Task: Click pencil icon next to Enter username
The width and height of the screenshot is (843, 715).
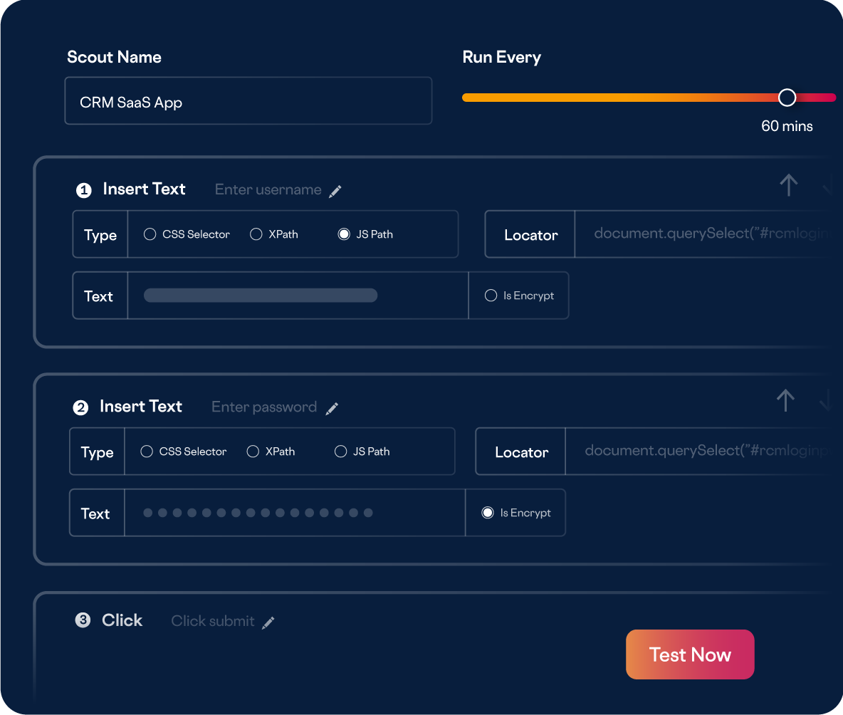Action: pos(335,191)
